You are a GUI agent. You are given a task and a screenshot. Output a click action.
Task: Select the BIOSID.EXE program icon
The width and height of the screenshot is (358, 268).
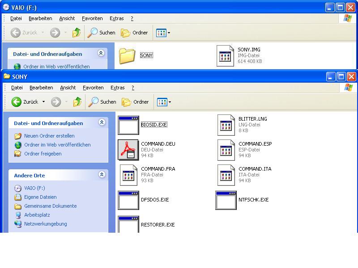pyautogui.click(x=128, y=125)
